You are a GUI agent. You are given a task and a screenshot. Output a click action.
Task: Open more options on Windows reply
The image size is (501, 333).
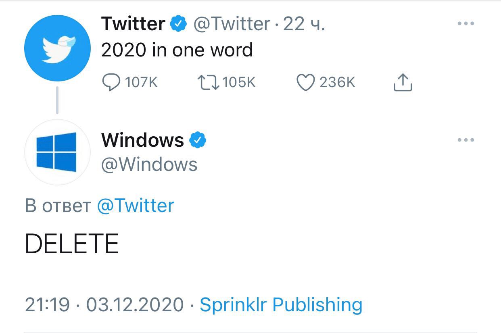466,140
